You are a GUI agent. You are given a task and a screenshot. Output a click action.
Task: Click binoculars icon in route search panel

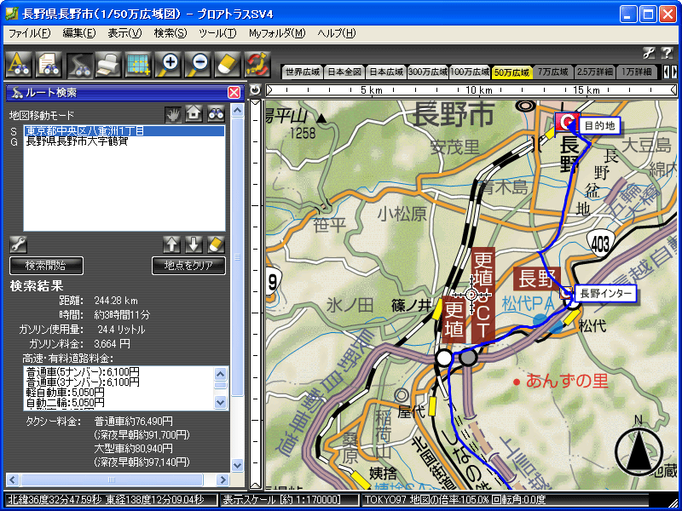coord(216,114)
